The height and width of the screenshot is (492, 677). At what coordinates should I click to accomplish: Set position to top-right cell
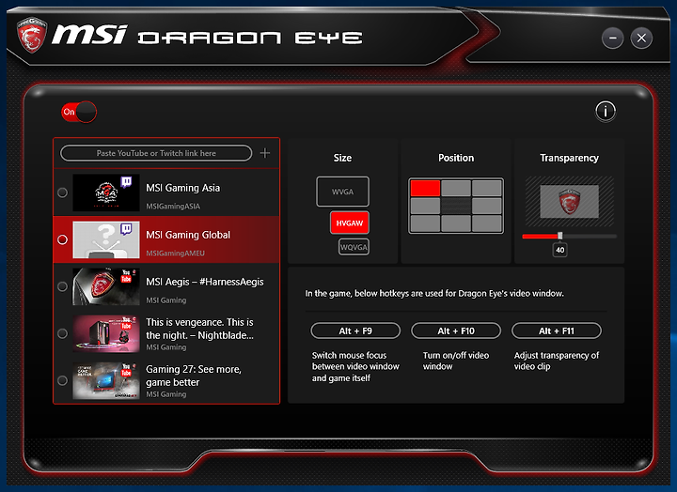pos(487,189)
